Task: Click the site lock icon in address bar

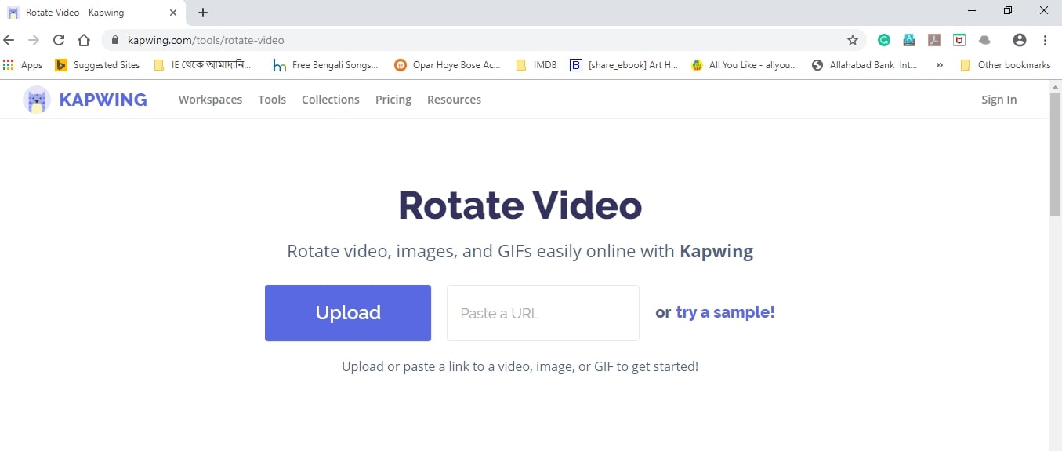Action: pos(115,40)
